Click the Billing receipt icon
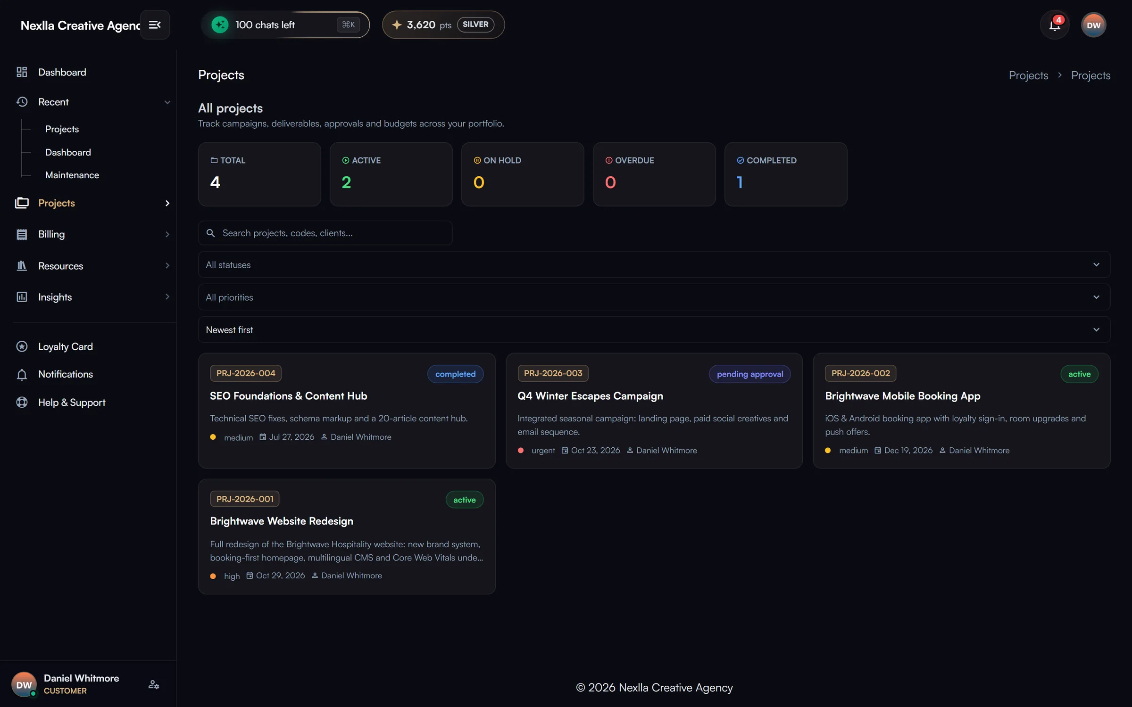 [22, 234]
